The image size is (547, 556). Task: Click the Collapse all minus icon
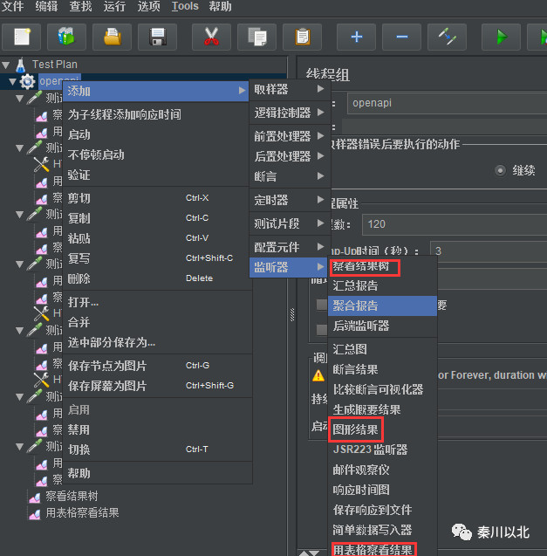click(x=401, y=37)
